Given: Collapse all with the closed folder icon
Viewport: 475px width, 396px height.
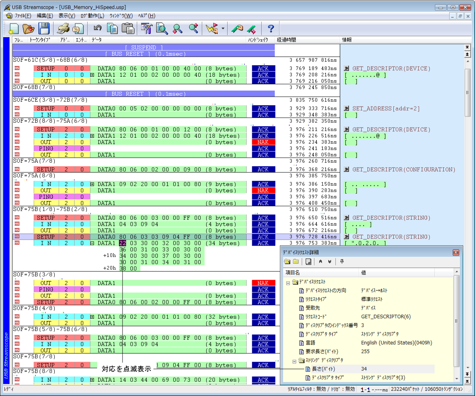Looking at the screenshot, I should click(x=296, y=262).
